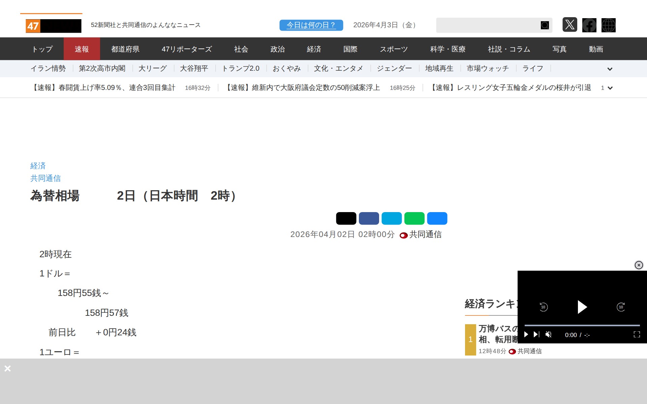This screenshot has width=647, height=404.
Task: Expand the breaking news ticker list
Action: pos(610,88)
